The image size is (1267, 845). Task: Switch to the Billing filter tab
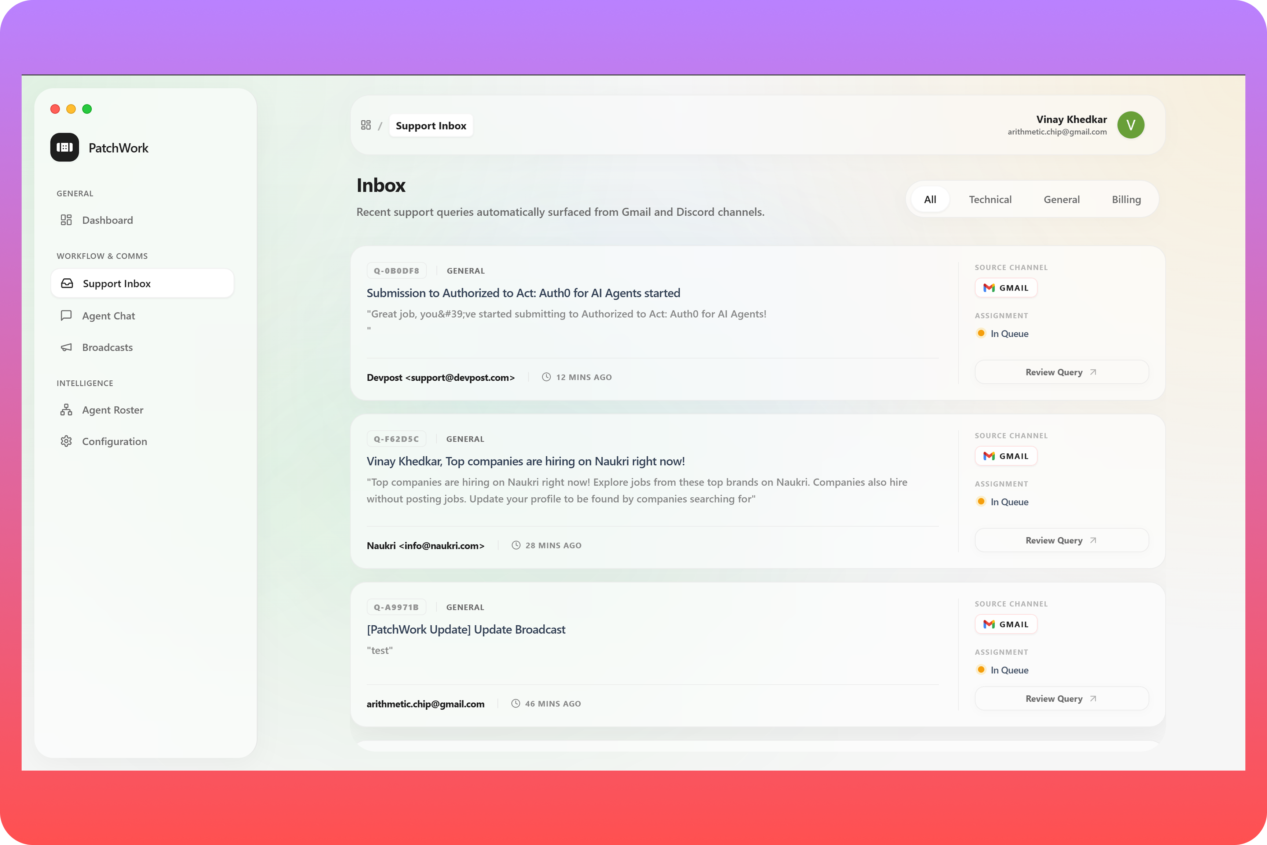tap(1126, 200)
